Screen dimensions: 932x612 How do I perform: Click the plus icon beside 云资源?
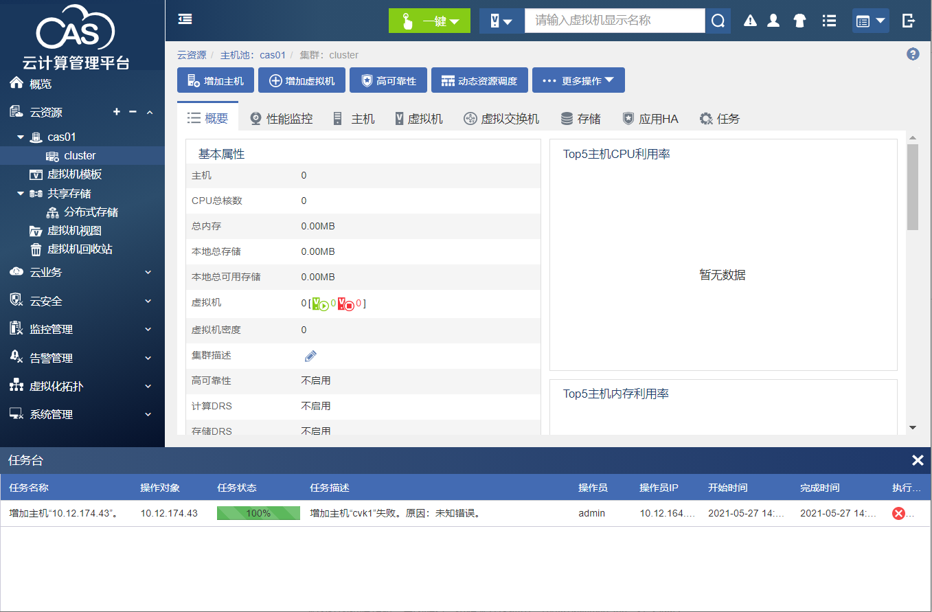(117, 112)
